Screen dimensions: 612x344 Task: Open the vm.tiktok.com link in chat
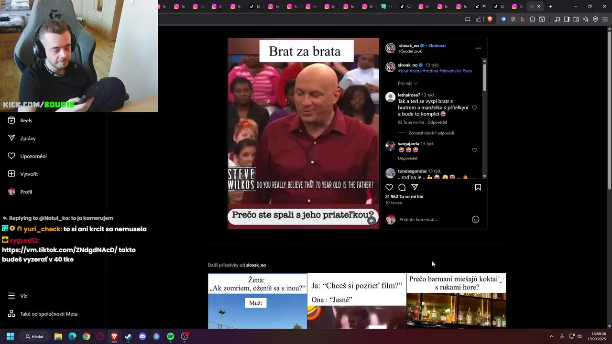pos(60,250)
